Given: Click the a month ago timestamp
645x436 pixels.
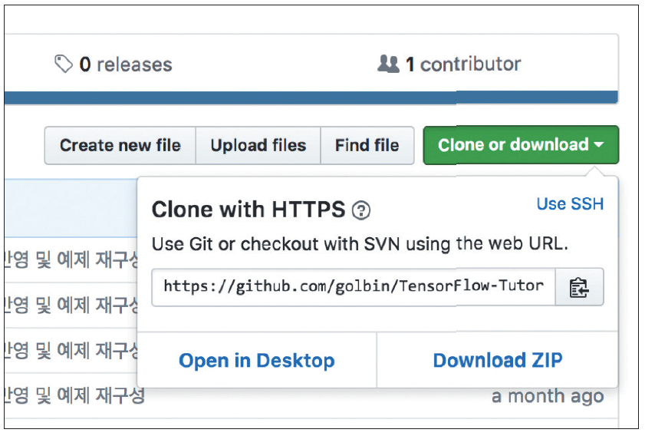Looking at the screenshot, I should pyautogui.click(x=548, y=396).
